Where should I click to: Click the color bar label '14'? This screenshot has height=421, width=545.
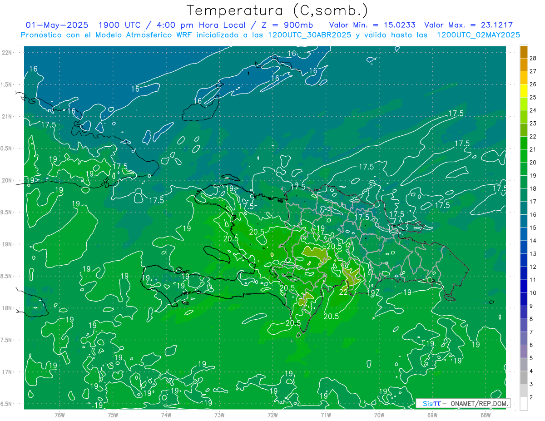tap(533, 241)
